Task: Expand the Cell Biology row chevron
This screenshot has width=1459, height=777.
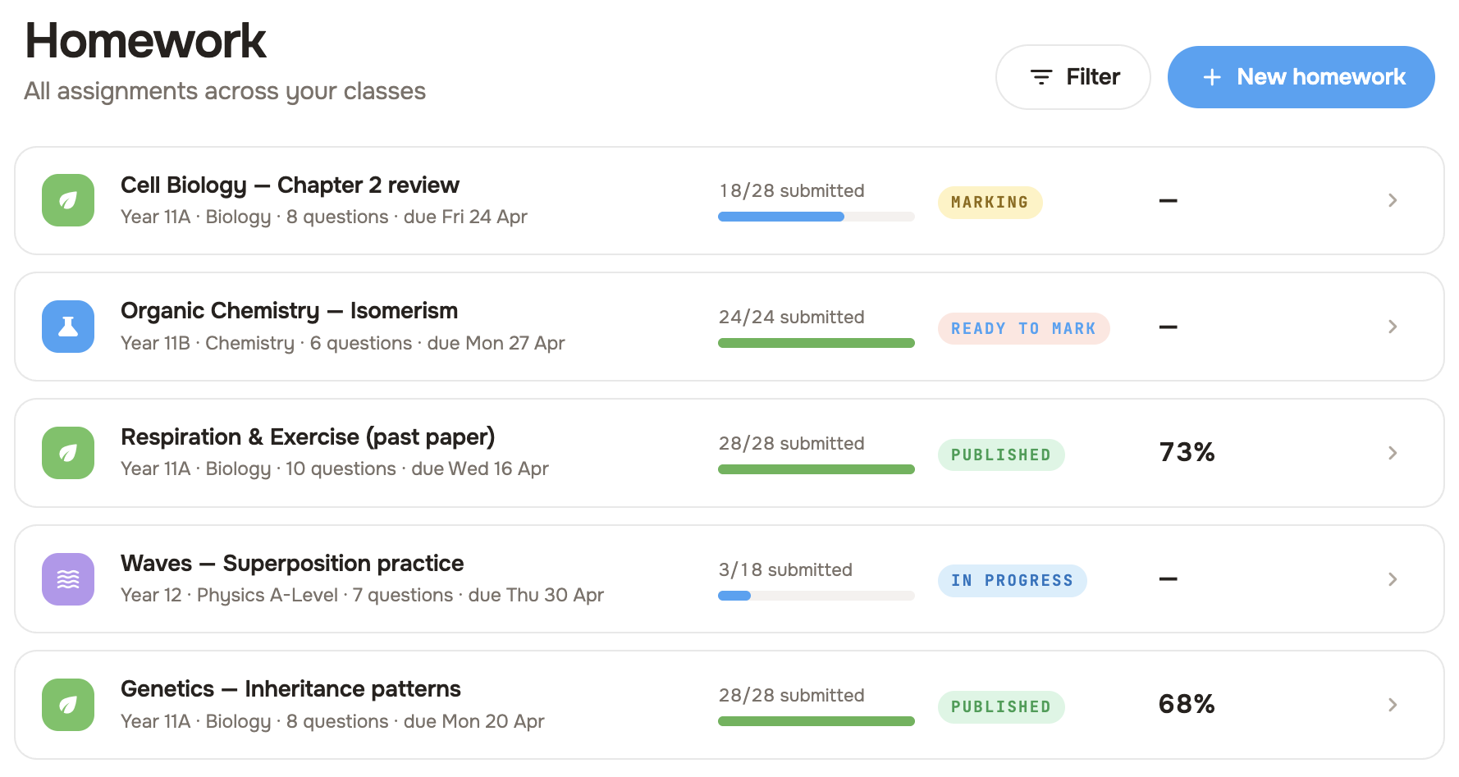Action: click(1393, 200)
